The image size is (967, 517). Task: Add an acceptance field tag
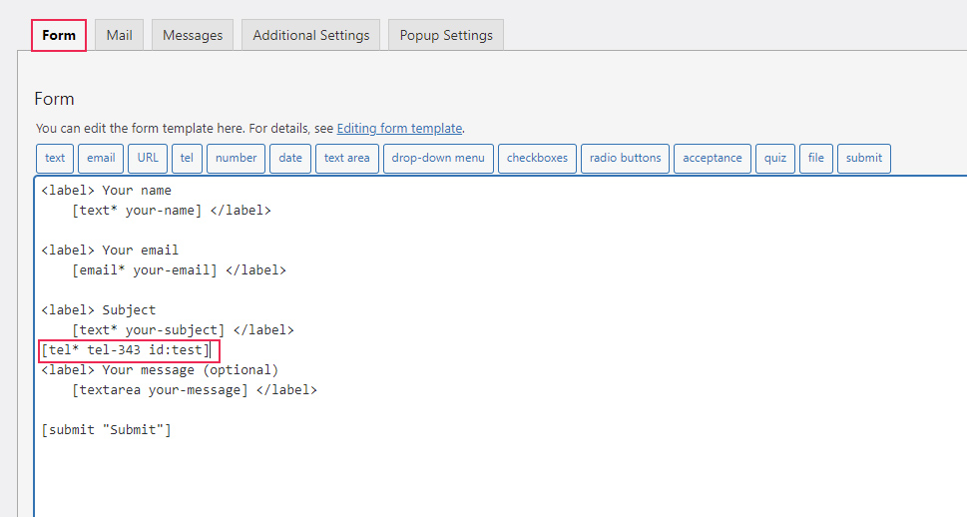pos(713,158)
